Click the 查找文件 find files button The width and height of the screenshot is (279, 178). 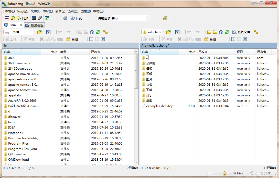click(x=241, y=32)
